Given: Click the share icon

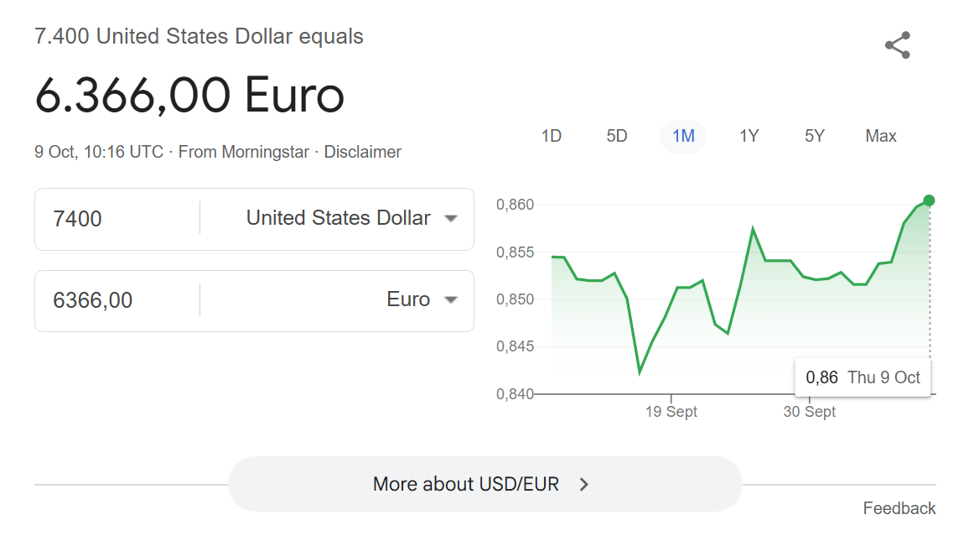Looking at the screenshot, I should point(897,45).
